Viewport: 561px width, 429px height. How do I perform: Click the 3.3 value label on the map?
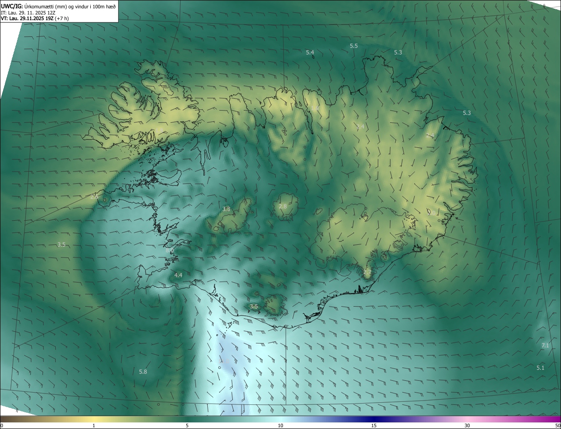point(226,209)
